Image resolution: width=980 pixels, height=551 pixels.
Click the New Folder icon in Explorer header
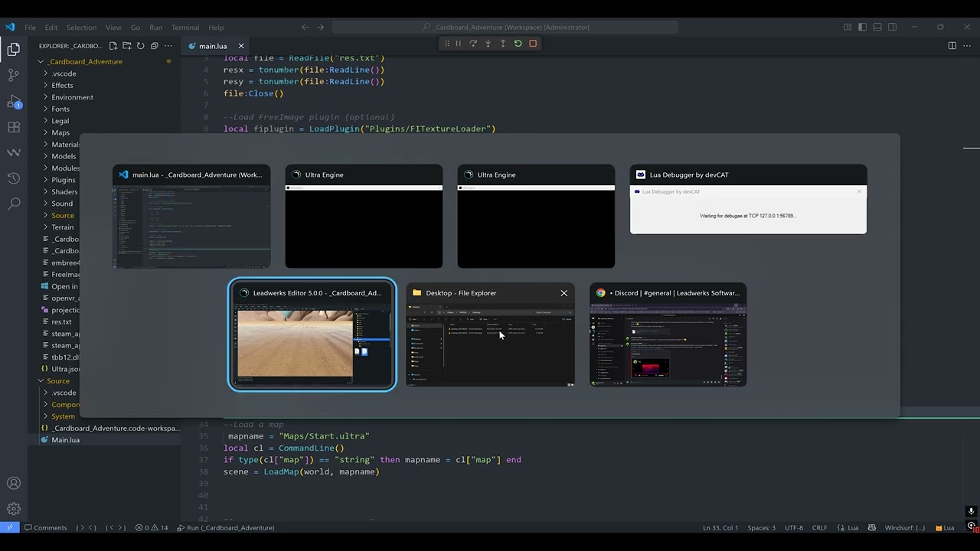point(127,46)
